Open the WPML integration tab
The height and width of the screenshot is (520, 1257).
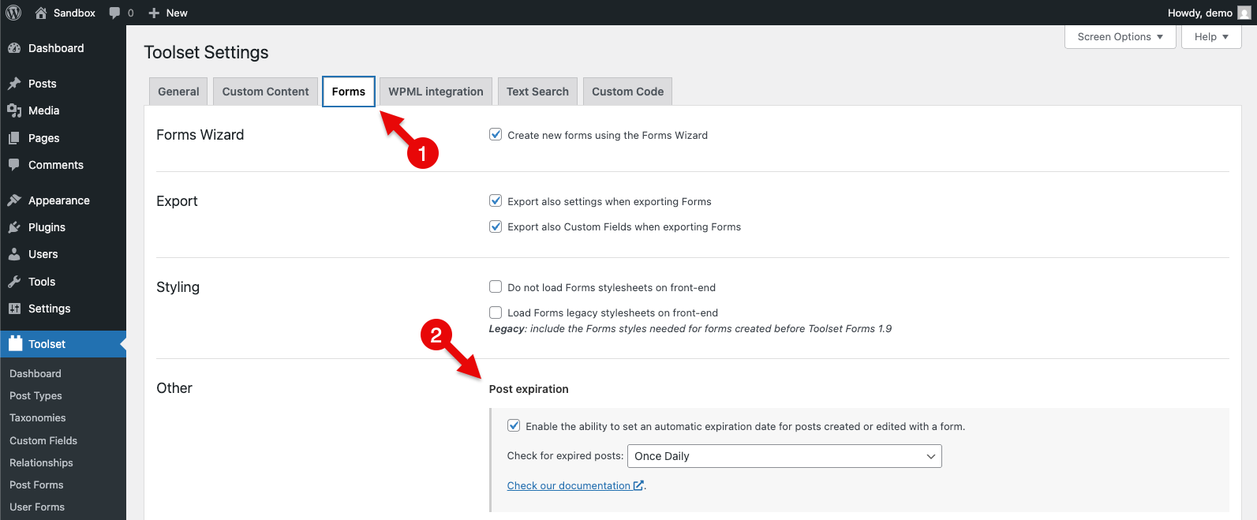[x=436, y=92]
